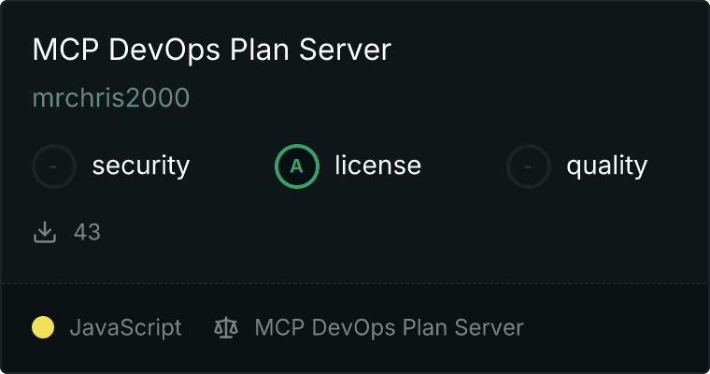Open the MCP DevOps Plan Server title
Image resolution: width=710 pixels, height=374 pixels.
tap(211, 50)
